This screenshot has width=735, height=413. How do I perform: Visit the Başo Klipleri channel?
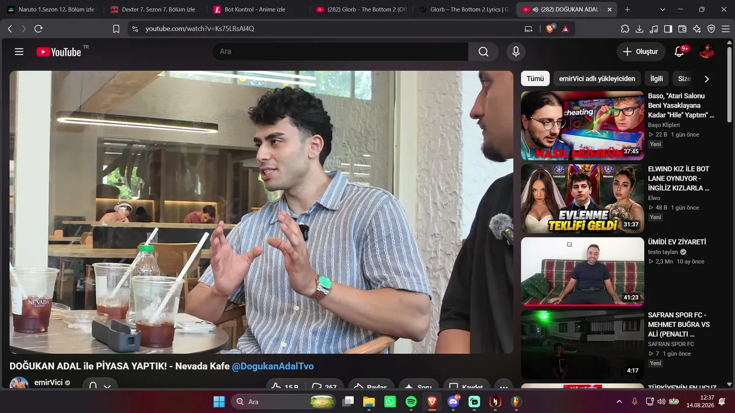[x=664, y=125]
